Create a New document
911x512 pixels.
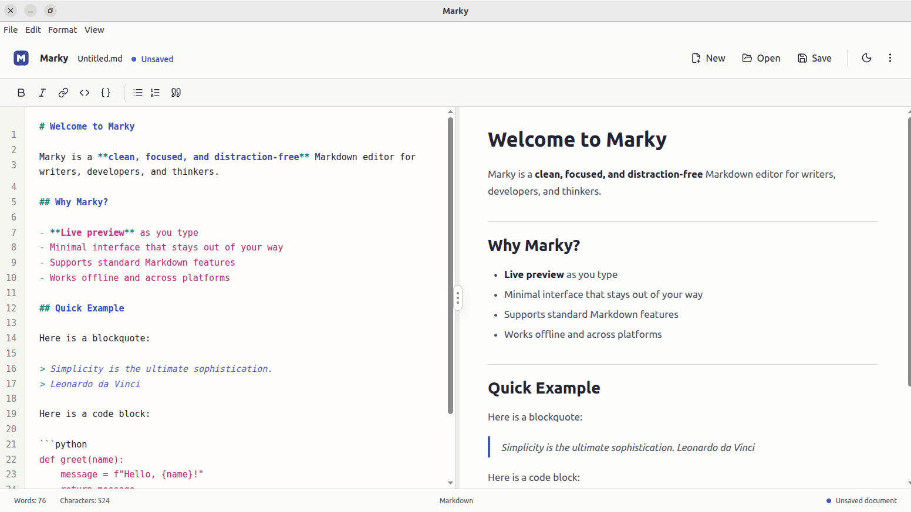(708, 58)
